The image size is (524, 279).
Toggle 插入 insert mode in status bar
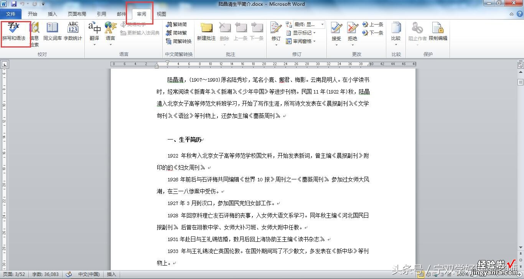coord(112,274)
